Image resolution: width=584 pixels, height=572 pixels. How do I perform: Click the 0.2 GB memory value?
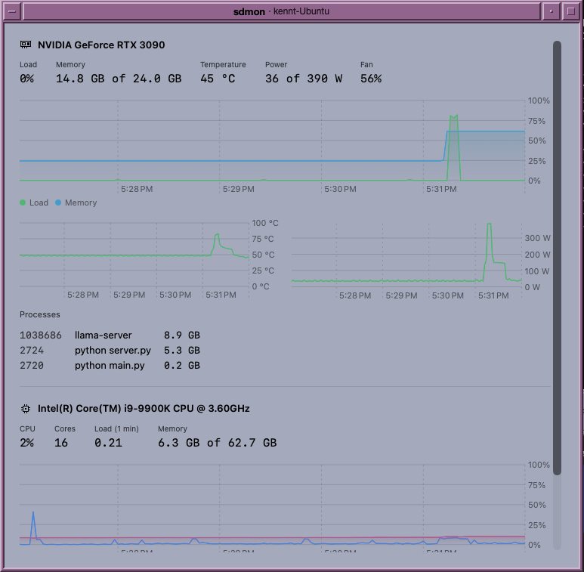pos(182,365)
